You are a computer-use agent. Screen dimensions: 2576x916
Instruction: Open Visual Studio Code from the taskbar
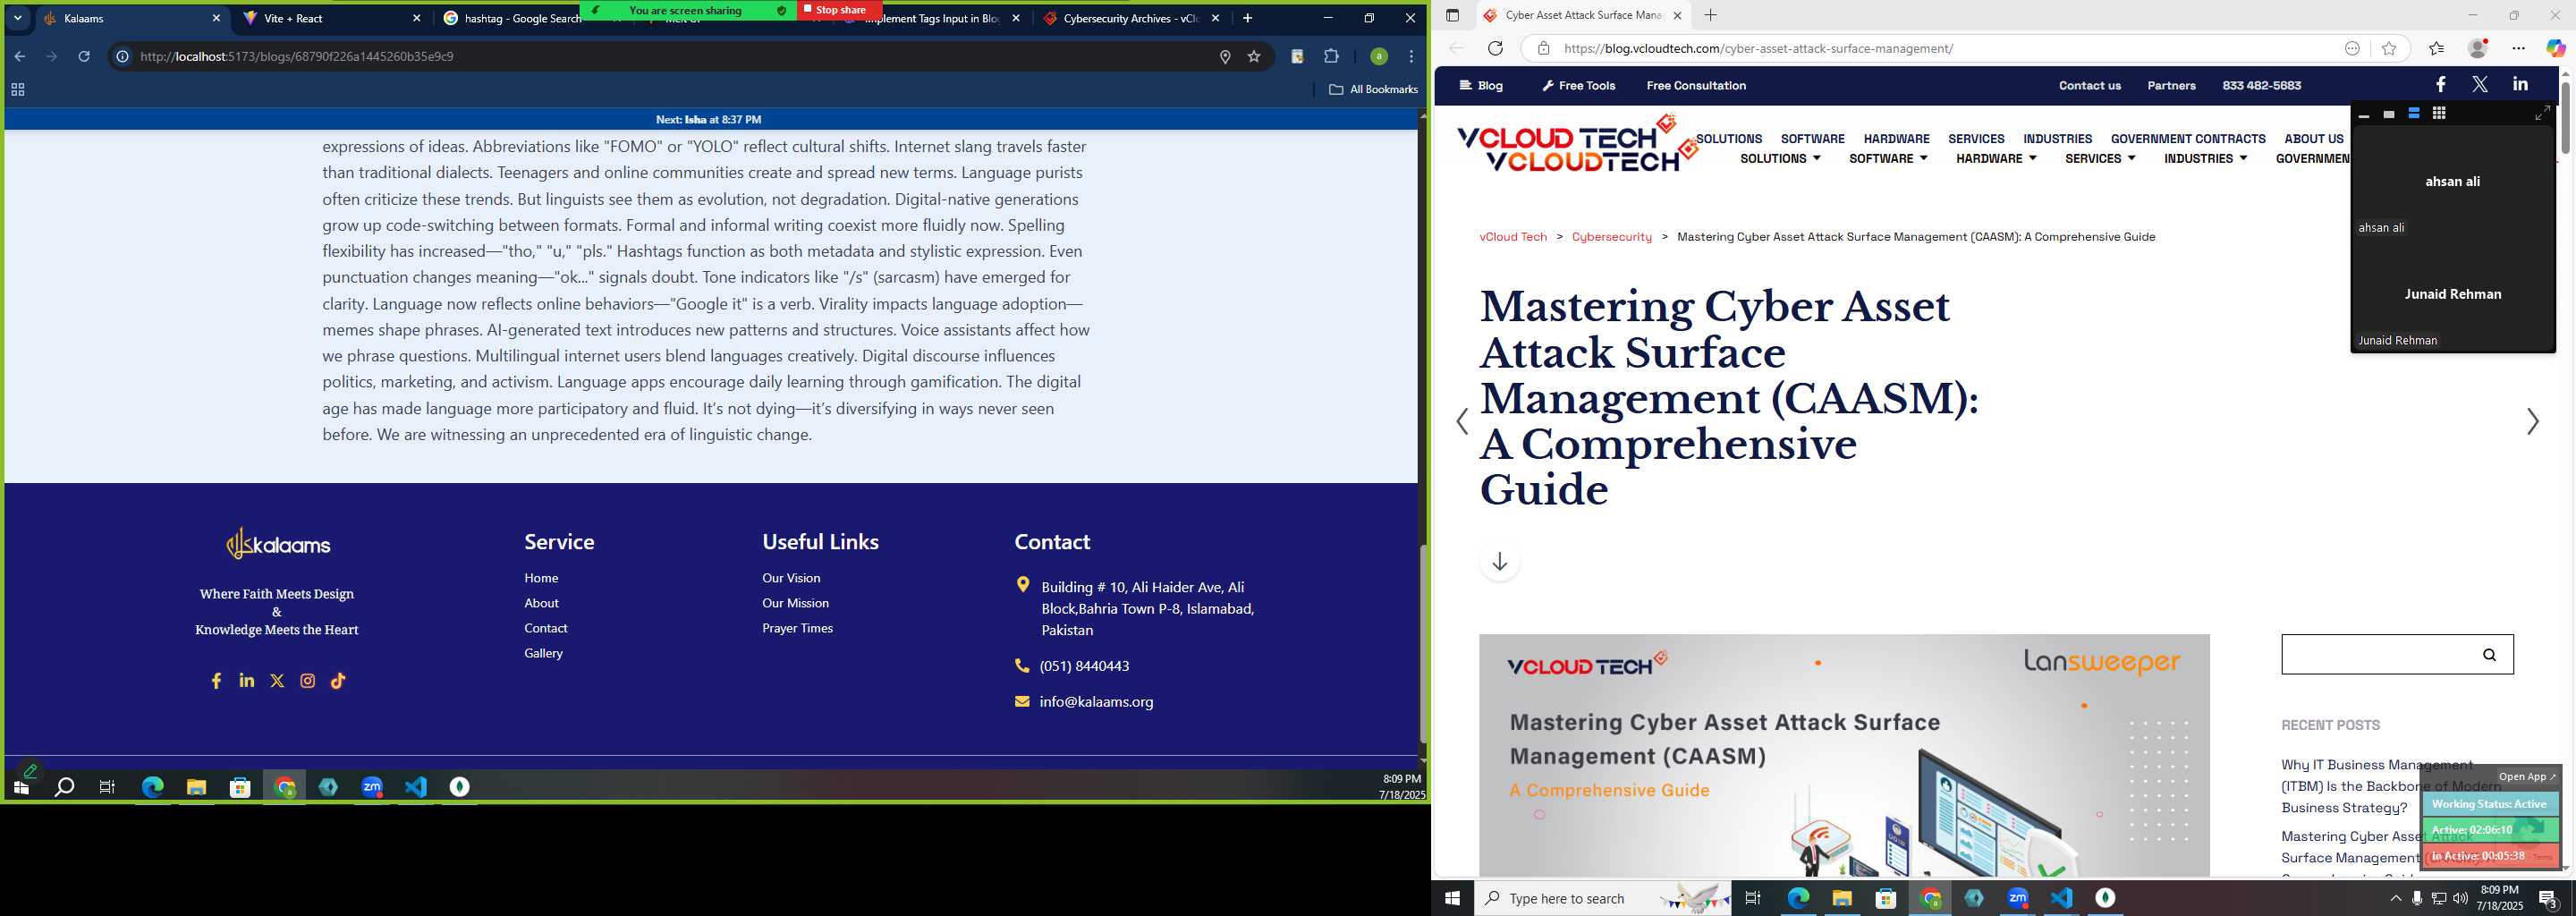click(x=2062, y=898)
